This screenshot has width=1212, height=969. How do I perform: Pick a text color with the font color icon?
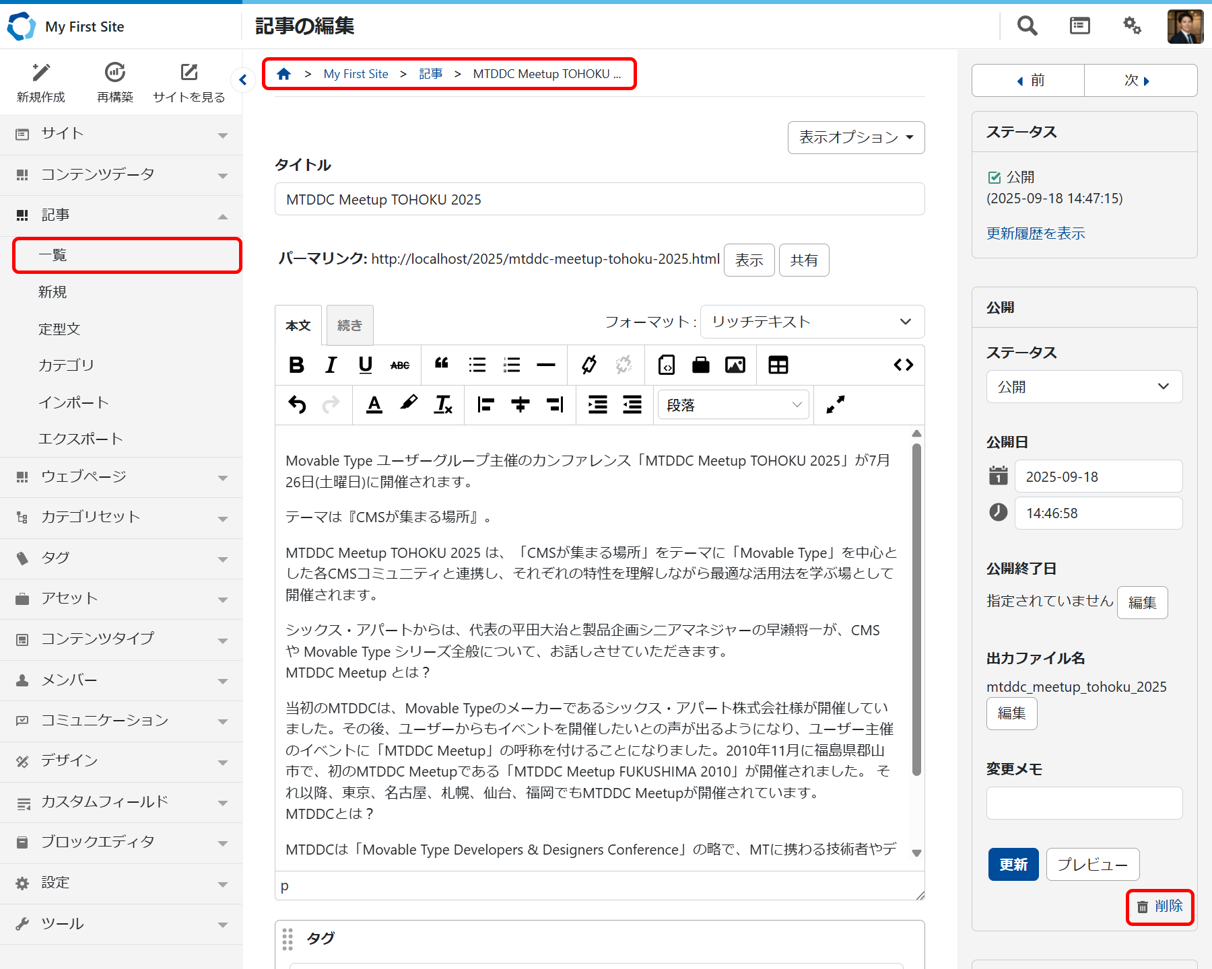tap(374, 404)
